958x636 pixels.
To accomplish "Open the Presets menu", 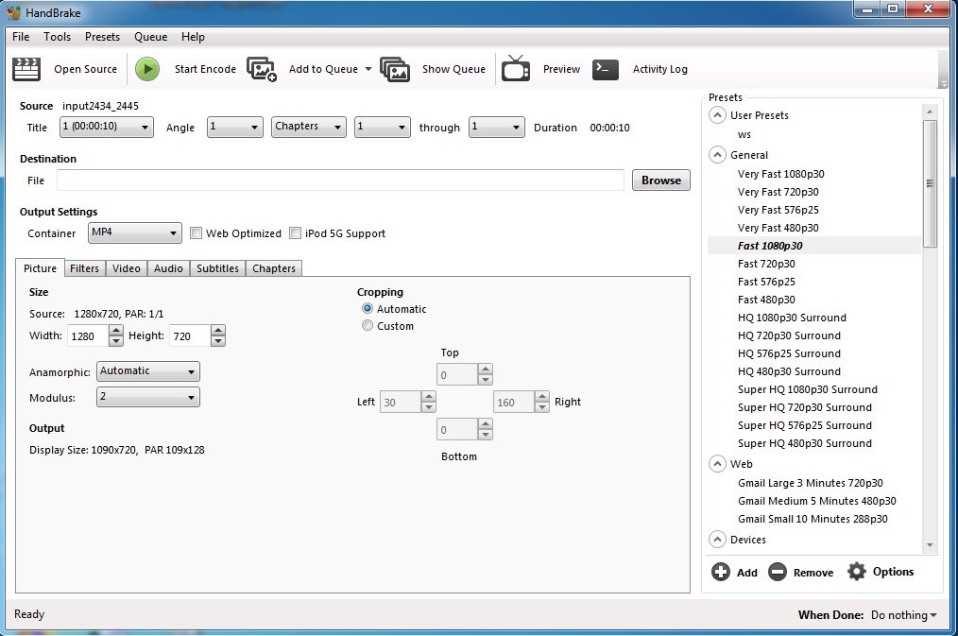I will (102, 37).
